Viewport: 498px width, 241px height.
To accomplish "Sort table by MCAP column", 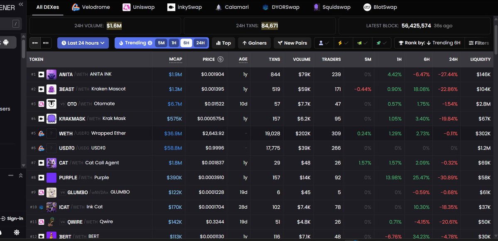I will (175, 59).
